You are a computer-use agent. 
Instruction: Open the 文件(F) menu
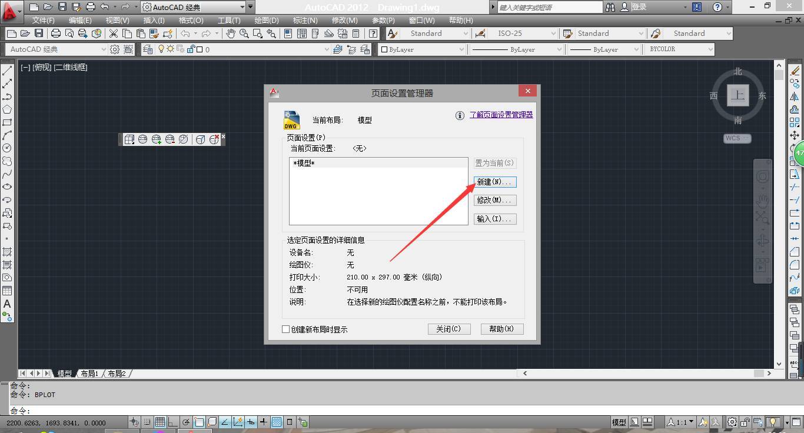(x=44, y=20)
